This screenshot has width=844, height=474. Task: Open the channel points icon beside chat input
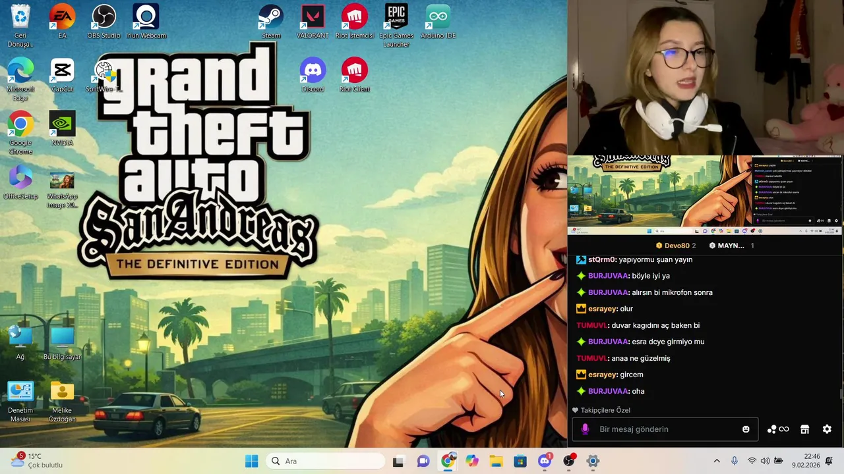778,429
